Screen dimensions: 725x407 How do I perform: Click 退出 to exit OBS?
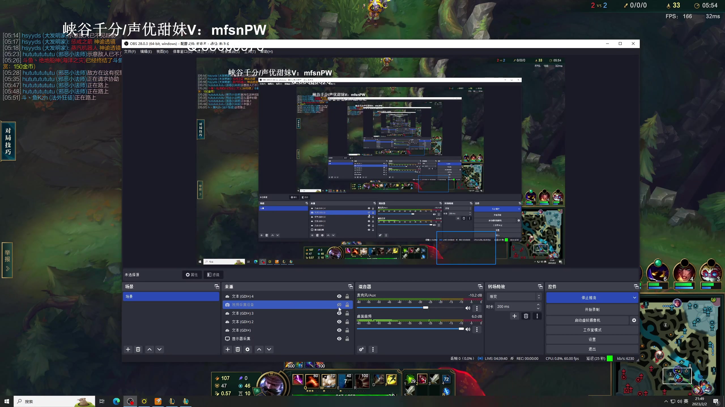click(x=592, y=349)
